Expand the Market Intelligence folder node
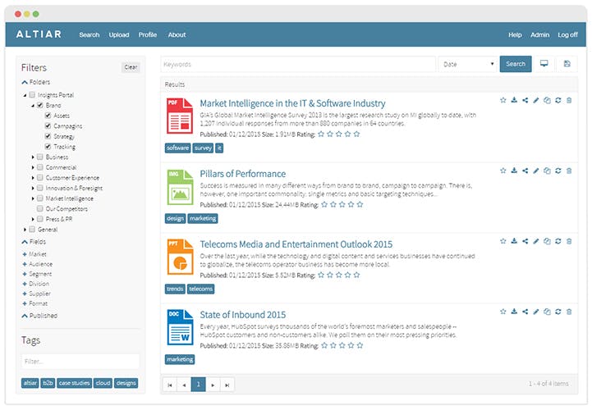 33,198
